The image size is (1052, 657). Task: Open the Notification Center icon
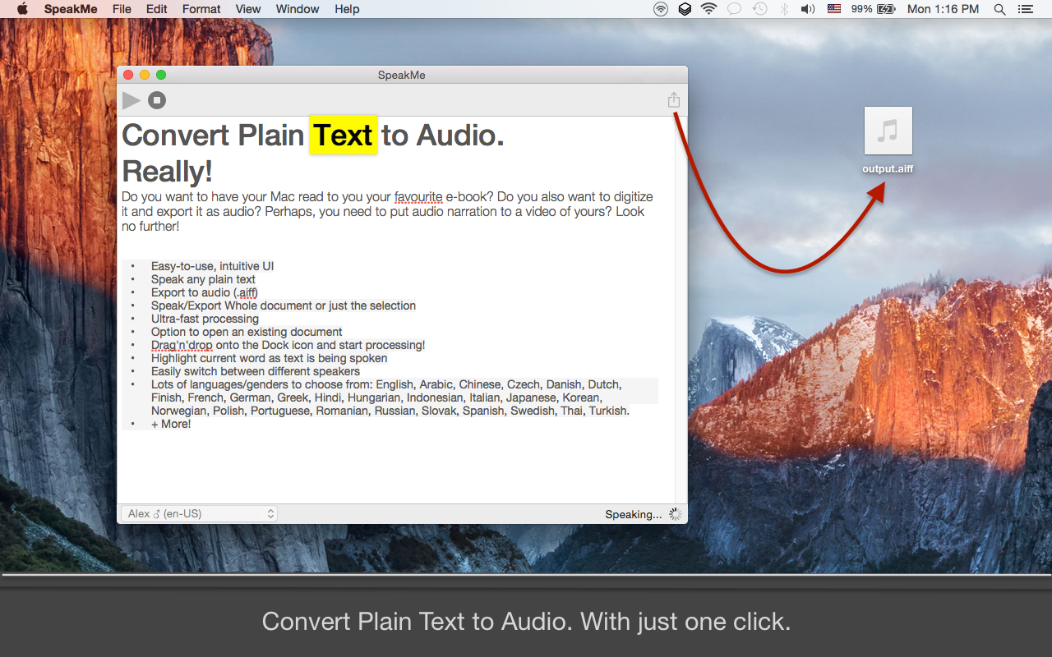point(1025,9)
